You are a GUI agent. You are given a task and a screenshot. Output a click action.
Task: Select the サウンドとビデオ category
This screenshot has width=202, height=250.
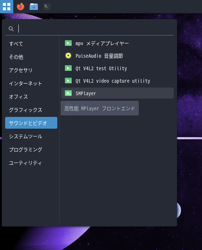coord(31,123)
